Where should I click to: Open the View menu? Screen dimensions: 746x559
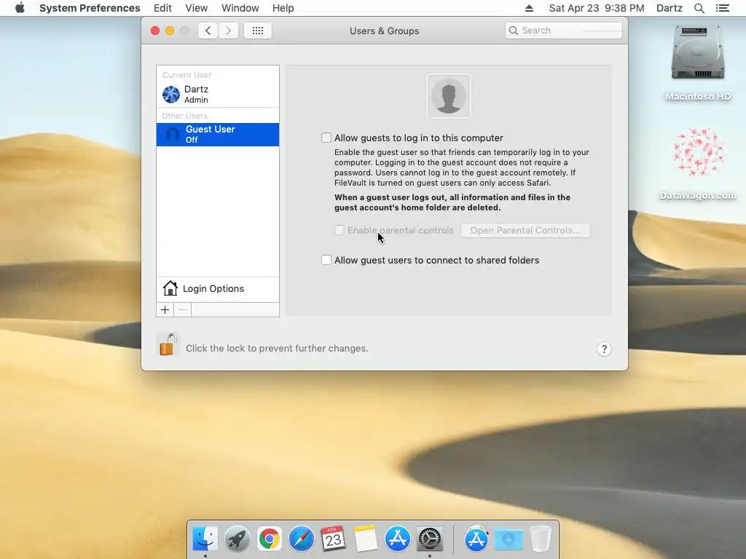click(x=197, y=8)
